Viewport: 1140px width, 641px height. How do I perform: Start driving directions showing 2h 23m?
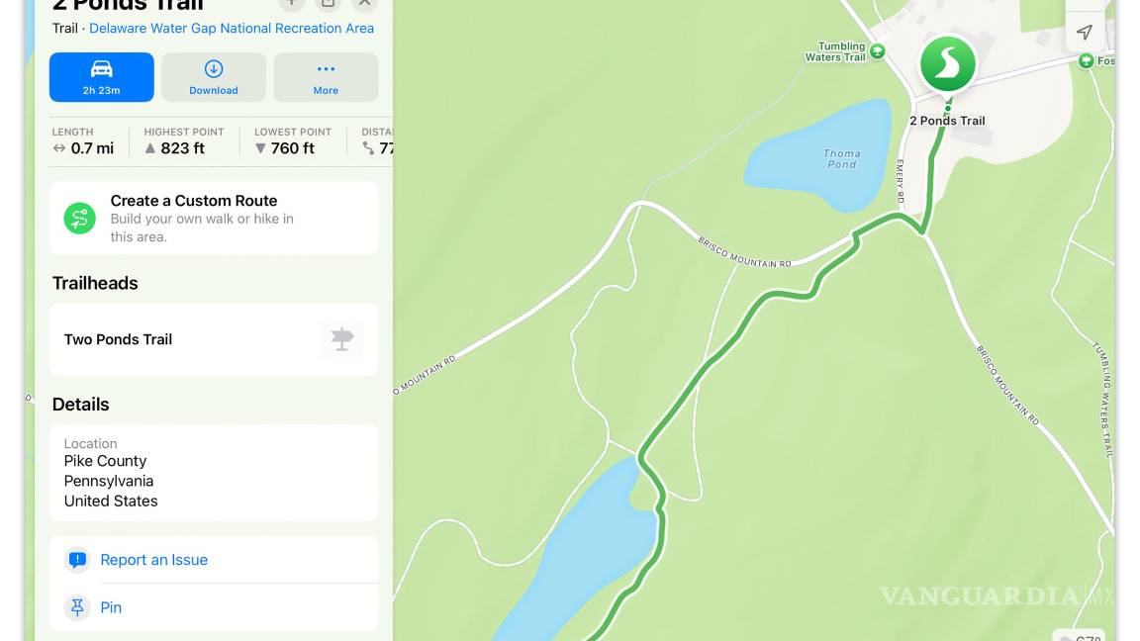tap(102, 77)
